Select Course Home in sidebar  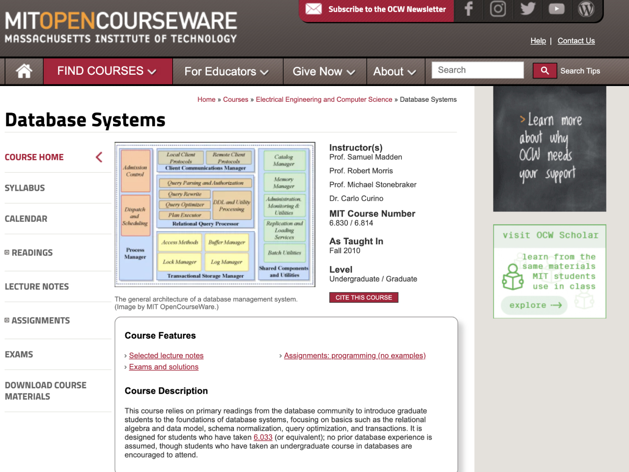tap(34, 157)
